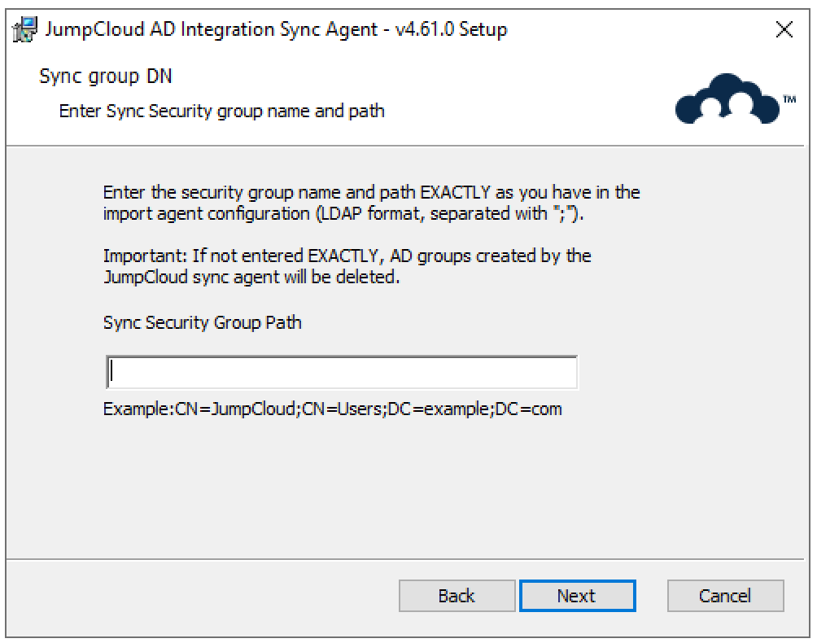The width and height of the screenshot is (817, 643).
Task: Click the LDAP format instruction paragraph
Action: point(371,194)
